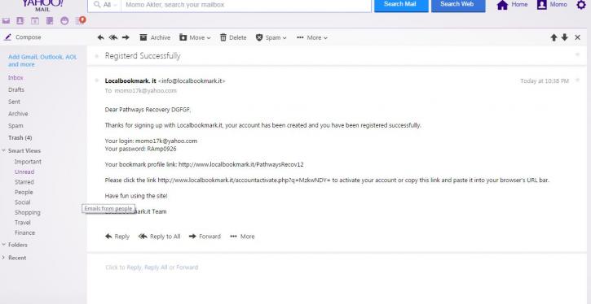Open the Spam folder in sidebar
Viewport: 591px width, 304px height.
(x=15, y=126)
